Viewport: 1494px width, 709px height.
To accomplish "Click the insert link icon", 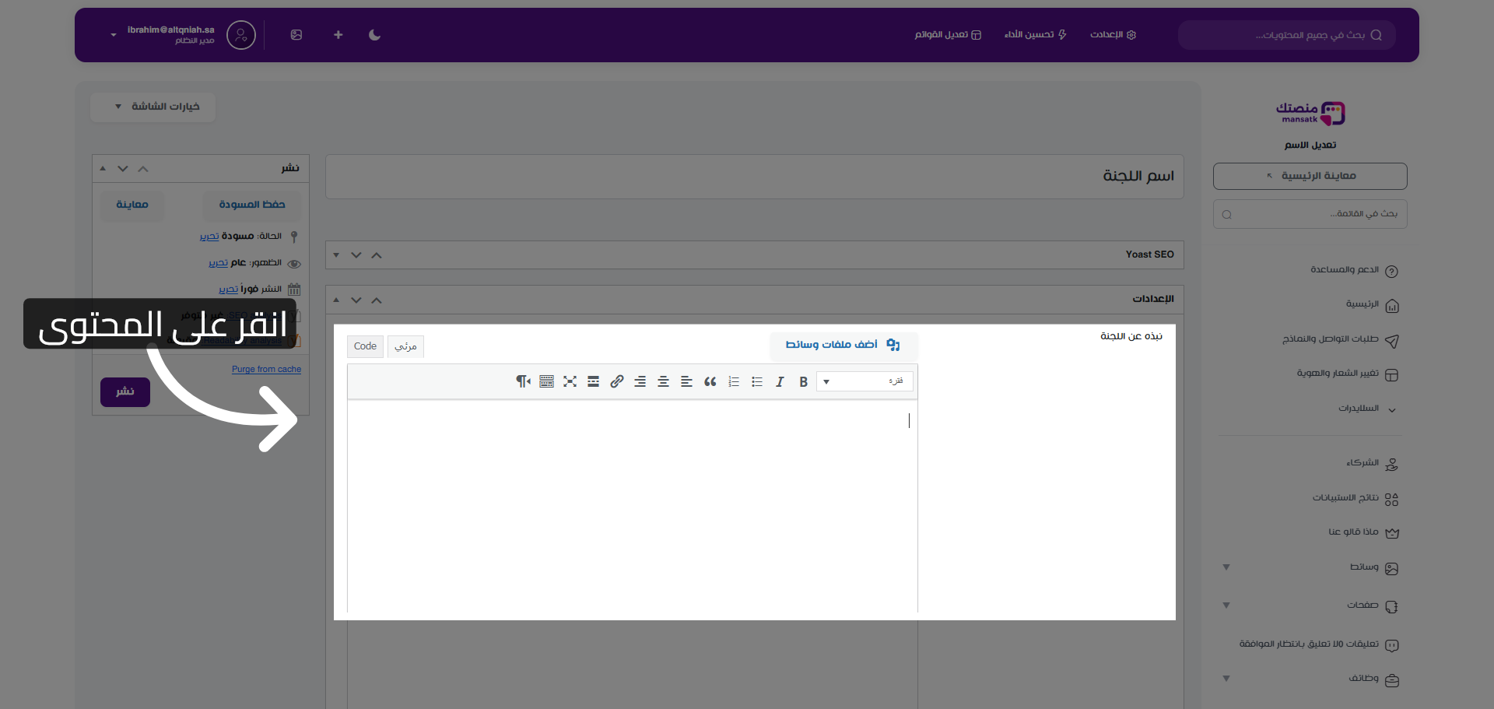I will (616, 381).
